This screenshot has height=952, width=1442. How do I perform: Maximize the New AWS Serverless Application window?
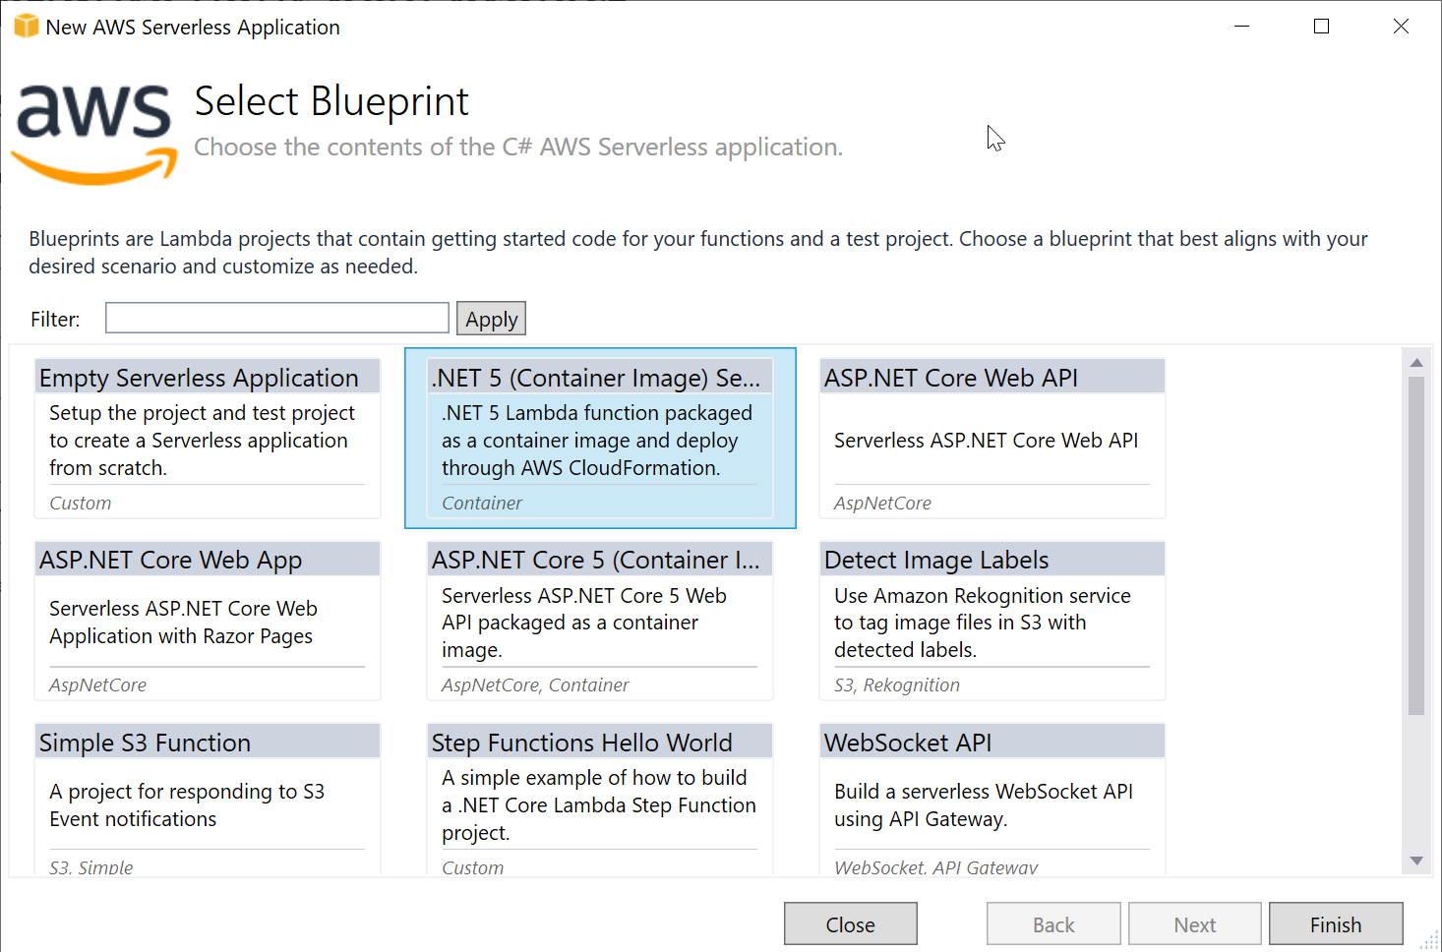click(x=1321, y=27)
